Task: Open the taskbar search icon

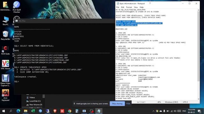Action: [x=11, y=111]
